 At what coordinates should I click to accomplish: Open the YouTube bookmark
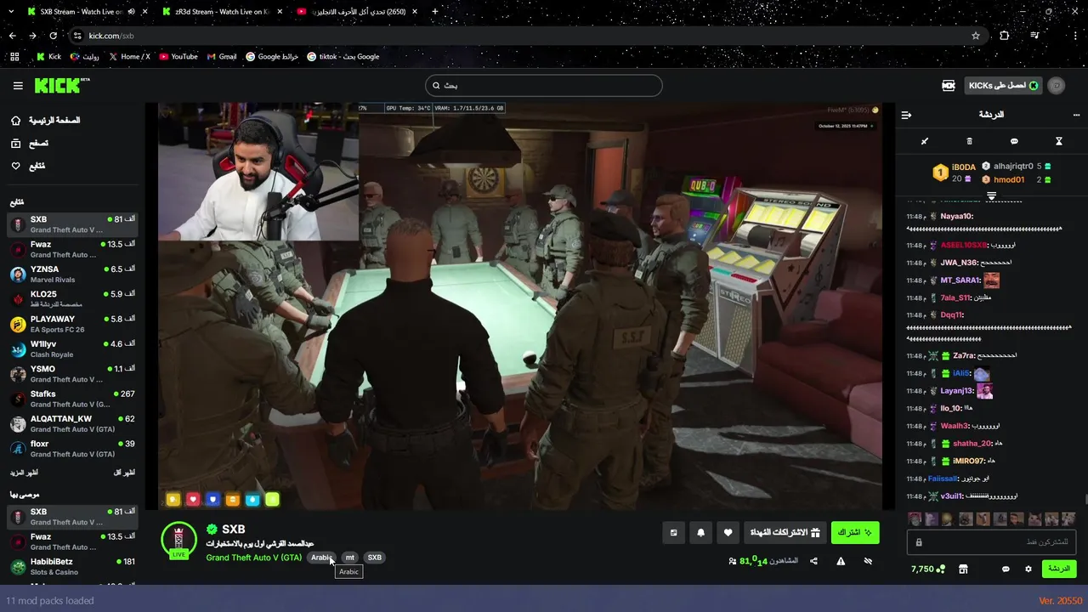pyautogui.click(x=178, y=57)
